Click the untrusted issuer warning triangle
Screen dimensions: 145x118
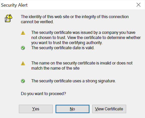tap(23, 33)
